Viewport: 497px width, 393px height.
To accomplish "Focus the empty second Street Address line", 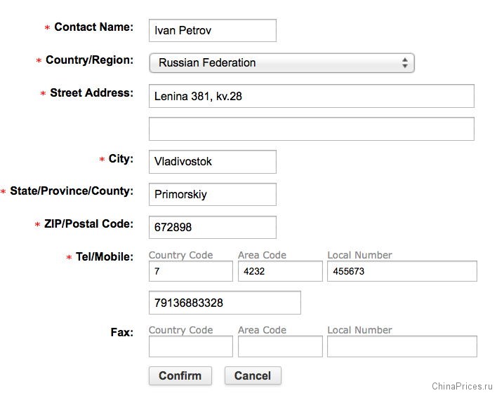I will click(x=311, y=129).
